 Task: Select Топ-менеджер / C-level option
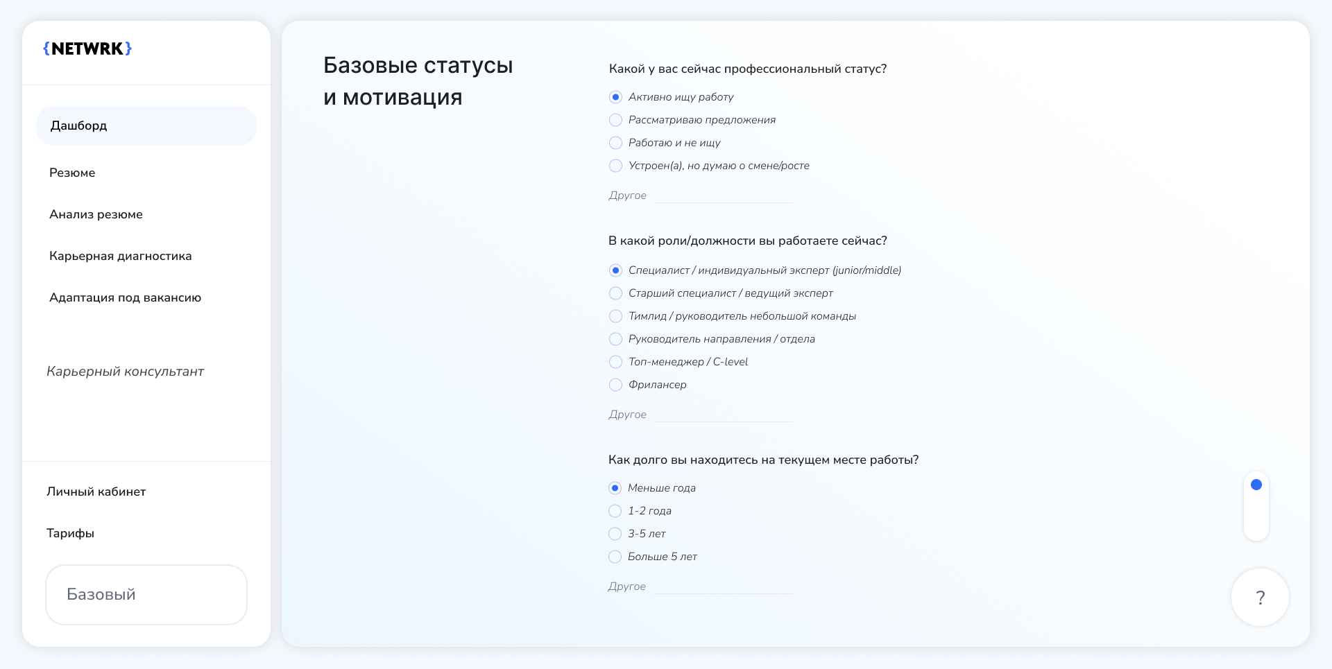pos(615,361)
